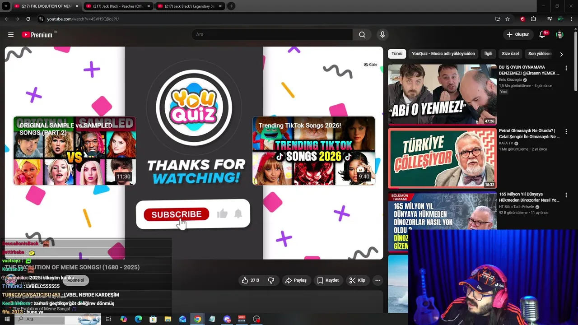Start voice search with microphone icon
This screenshot has width=578, height=325.
[382, 35]
